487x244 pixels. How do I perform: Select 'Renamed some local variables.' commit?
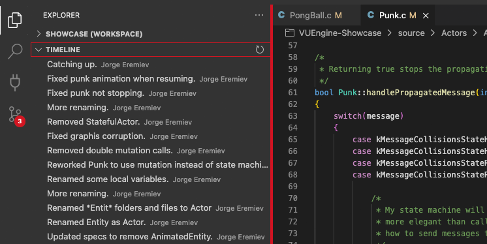pyautogui.click(x=151, y=179)
